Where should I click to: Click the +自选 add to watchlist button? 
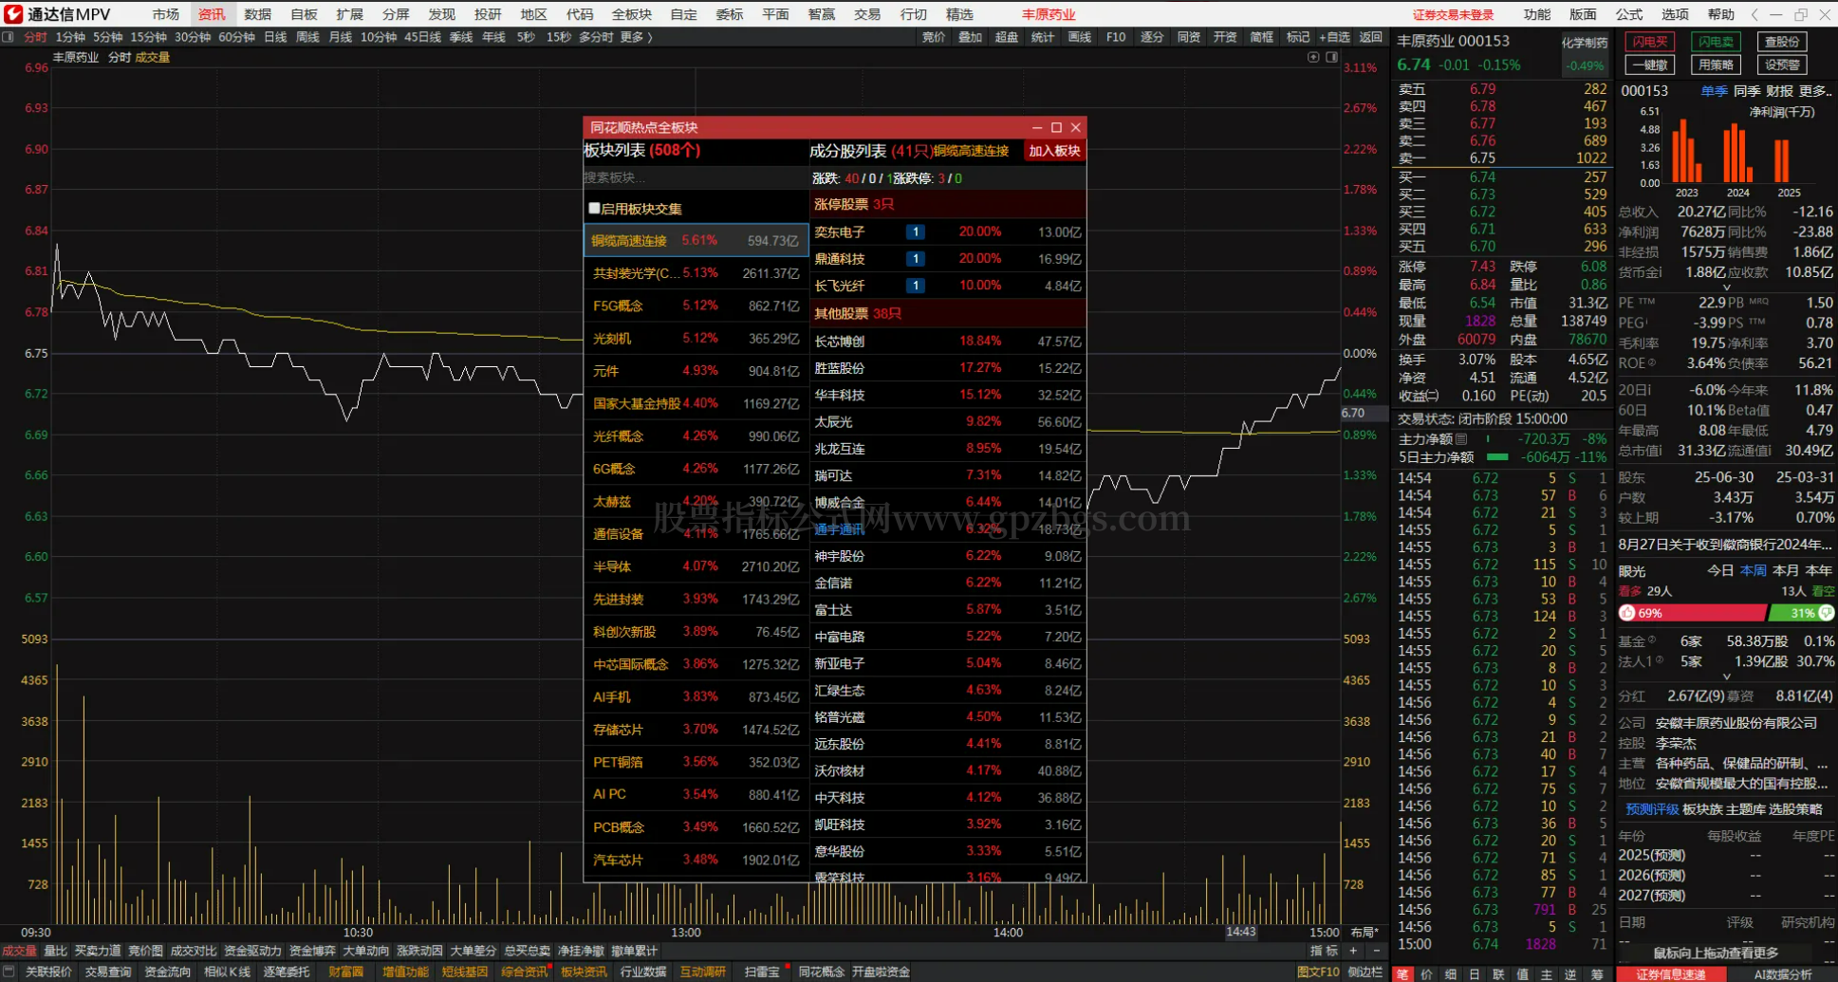coord(1334,37)
